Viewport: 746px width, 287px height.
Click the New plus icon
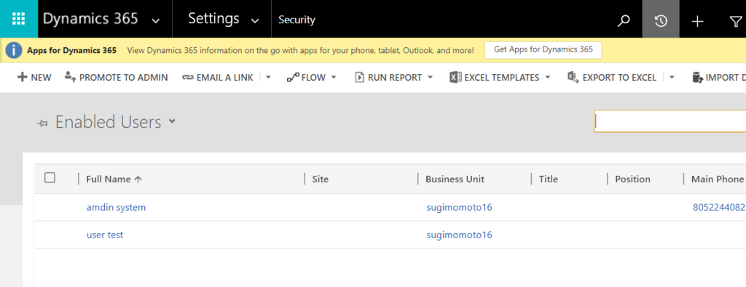(x=22, y=77)
